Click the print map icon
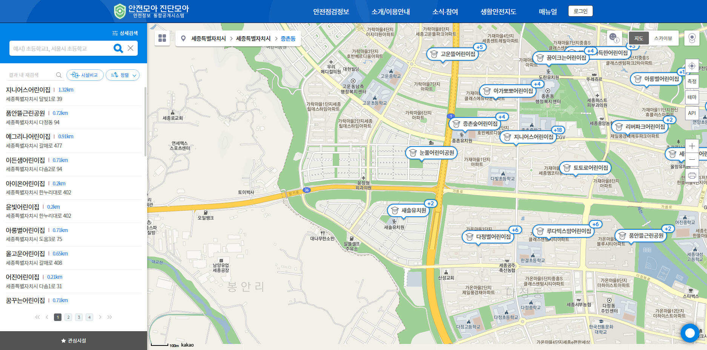 [x=692, y=176]
